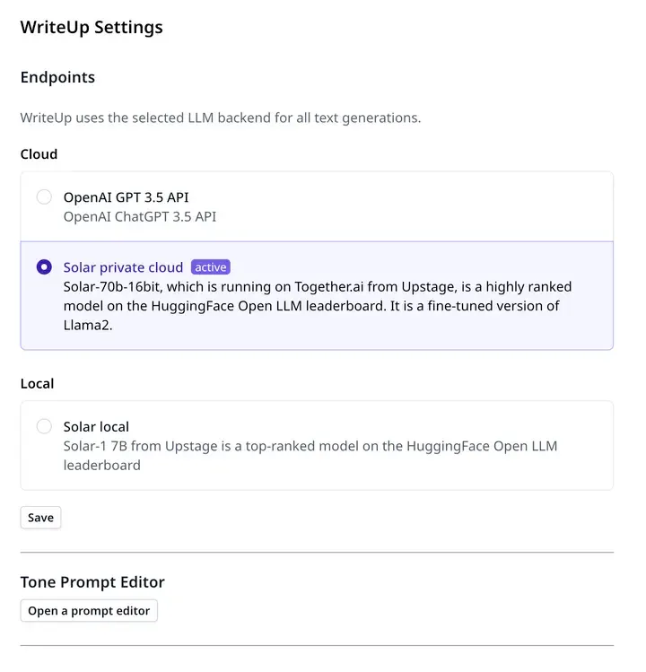Click the Solar-70b-16bit description paragraph
This screenshot has height=672, width=646.
coord(318,306)
